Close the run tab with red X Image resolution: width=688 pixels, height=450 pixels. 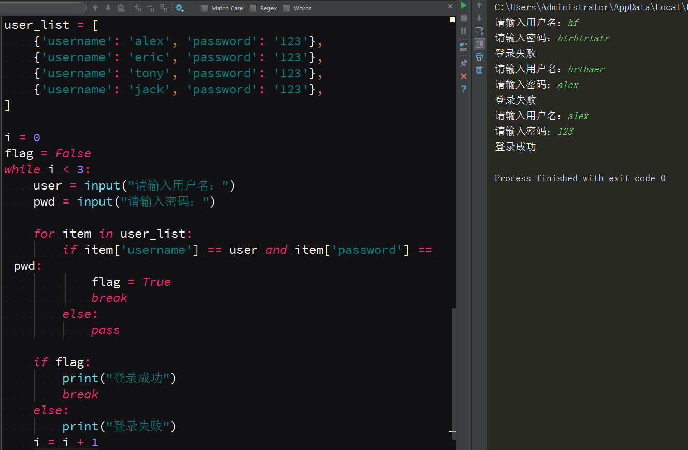[x=464, y=76]
